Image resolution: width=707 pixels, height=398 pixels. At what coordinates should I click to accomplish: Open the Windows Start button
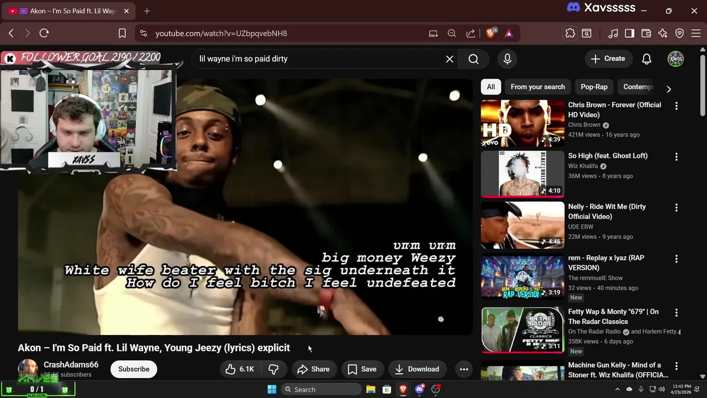tap(272, 390)
